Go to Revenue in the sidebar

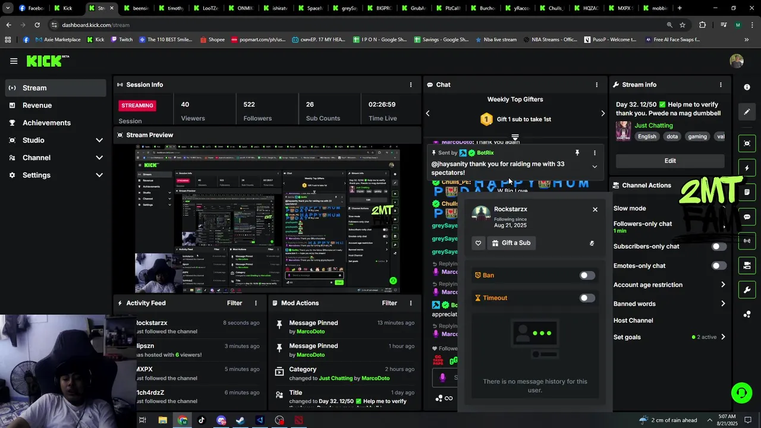[x=56, y=105]
